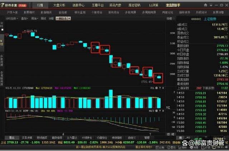Open the 主题猎手 feature

[x=173, y=6]
